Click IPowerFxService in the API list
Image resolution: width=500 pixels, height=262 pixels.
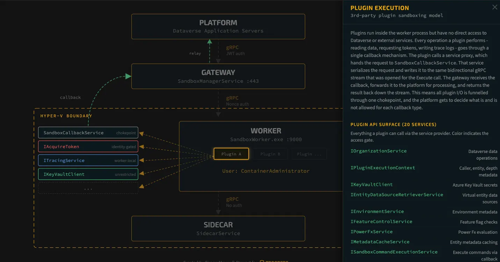[371, 232]
